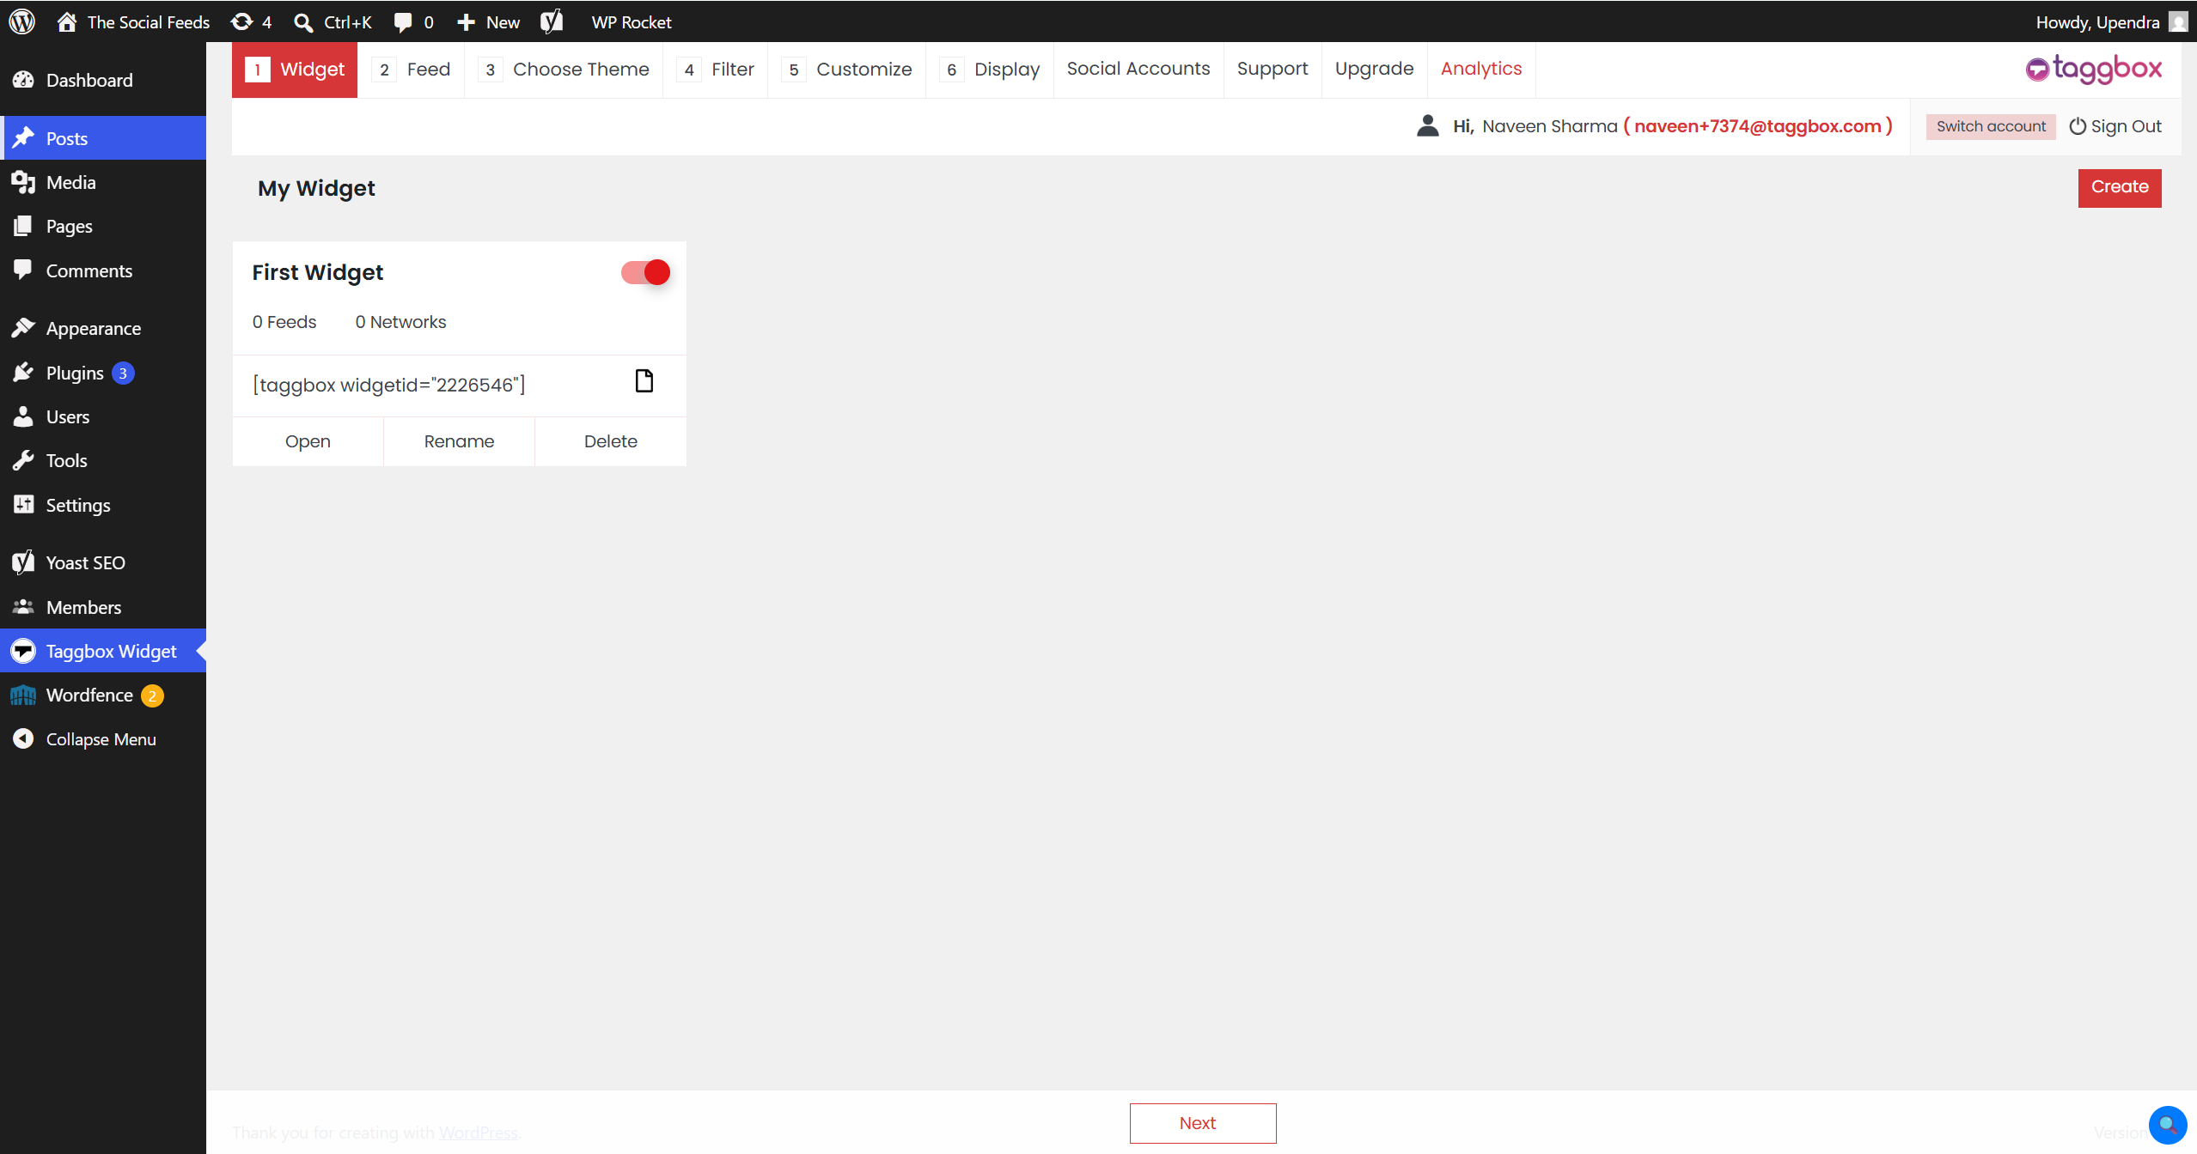The height and width of the screenshot is (1154, 2197).
Task: Click the WordPress footer link
Action: pyautogui.click(x=479, y=1133)
